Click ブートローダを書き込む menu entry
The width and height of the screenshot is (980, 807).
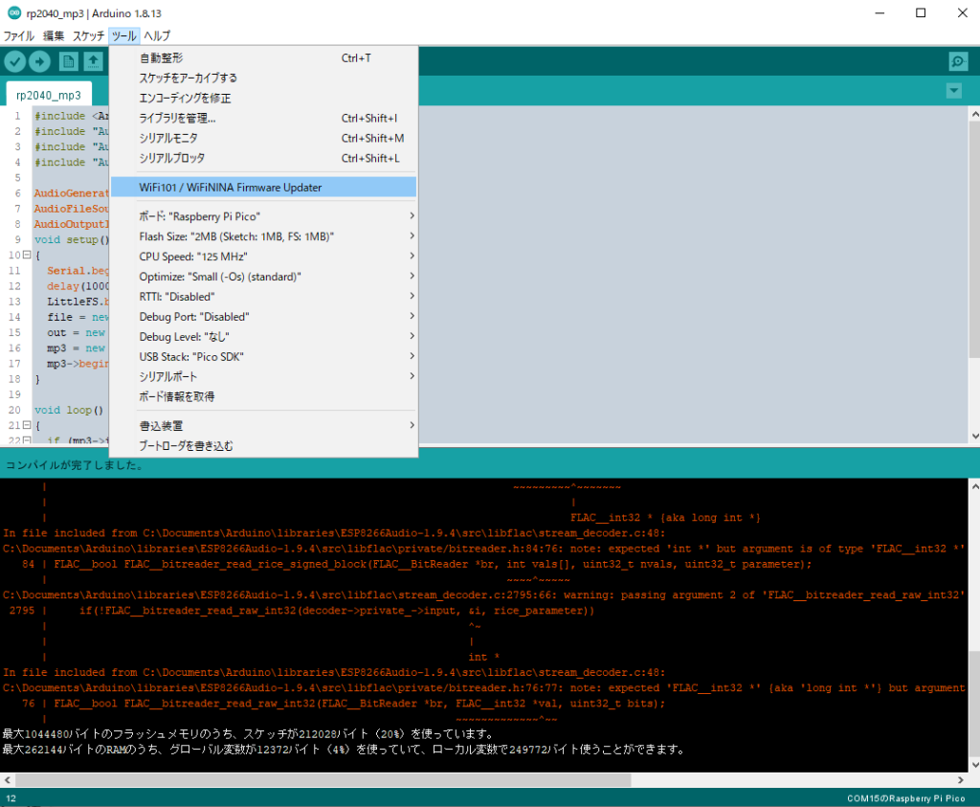(186, 445)
